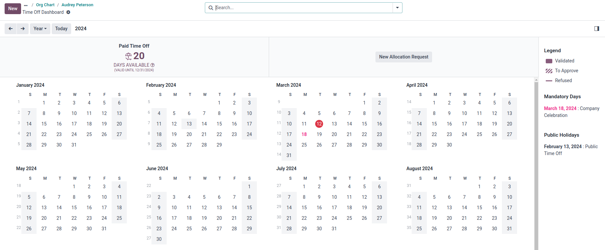Expand the breadcrumb ellipsis menu
This screenshot has height=250, width=605.
(x=26, y=5)
